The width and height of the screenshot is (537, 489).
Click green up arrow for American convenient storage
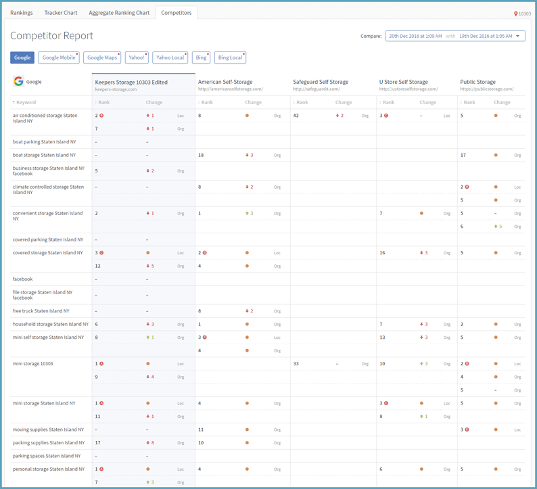tap(247, 213)
